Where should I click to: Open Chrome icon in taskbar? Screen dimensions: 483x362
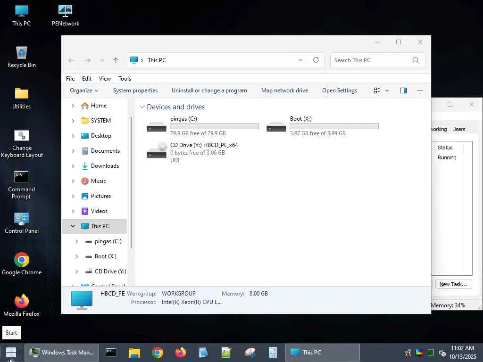click(x=158, y=353)
